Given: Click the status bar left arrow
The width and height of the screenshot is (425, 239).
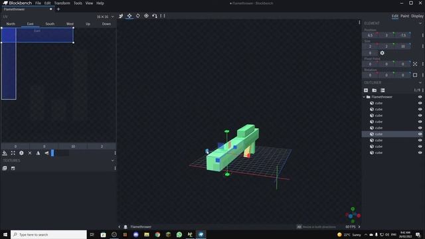Looking at the screenshot, I should (x=120, y=227).
